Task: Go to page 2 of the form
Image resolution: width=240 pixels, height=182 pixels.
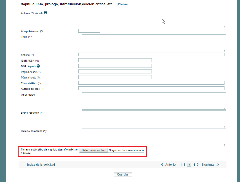Action: [184, 165]
